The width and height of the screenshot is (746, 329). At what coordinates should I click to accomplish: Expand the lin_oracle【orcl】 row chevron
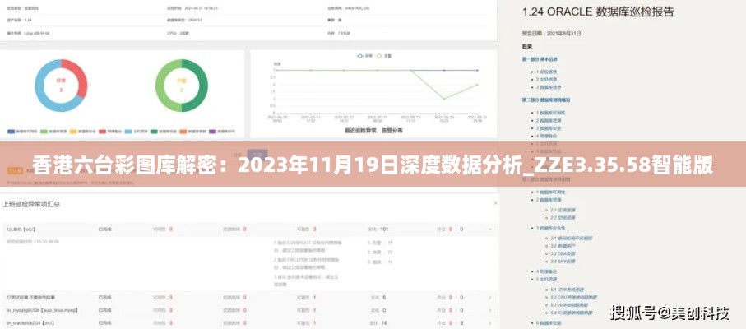[x=490, y=322]
